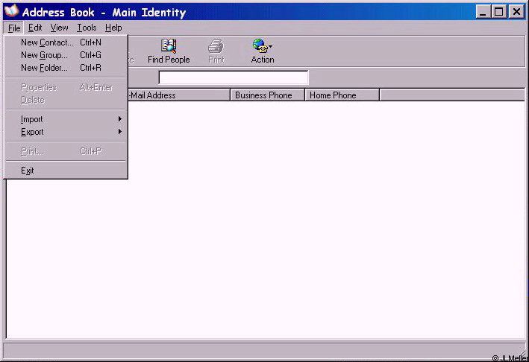Open the Tools menu
Viewport: 529px width, 362px height.
pos(87,28)
